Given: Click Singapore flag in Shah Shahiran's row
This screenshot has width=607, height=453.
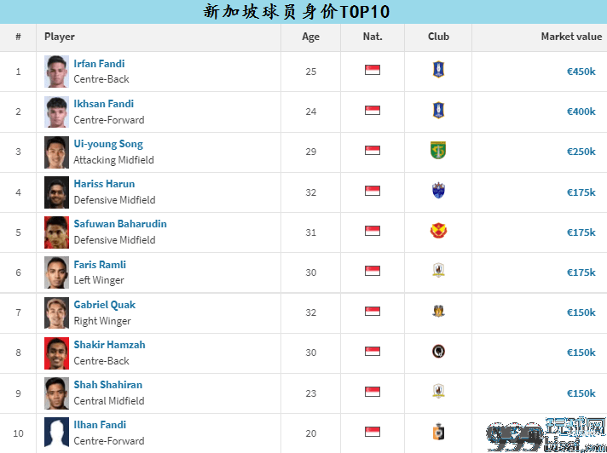Looking at the screenshot, I should (x=373, y=392).
